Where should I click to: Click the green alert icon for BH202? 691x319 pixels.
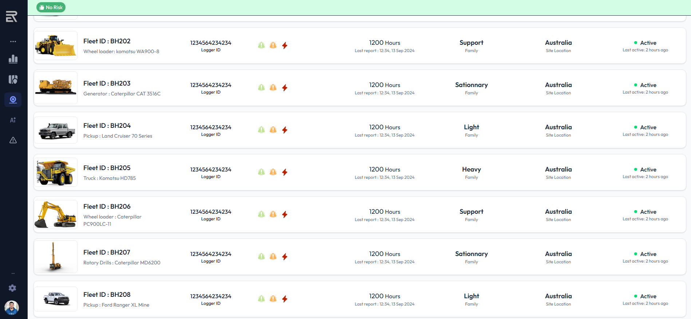[261, 45]
